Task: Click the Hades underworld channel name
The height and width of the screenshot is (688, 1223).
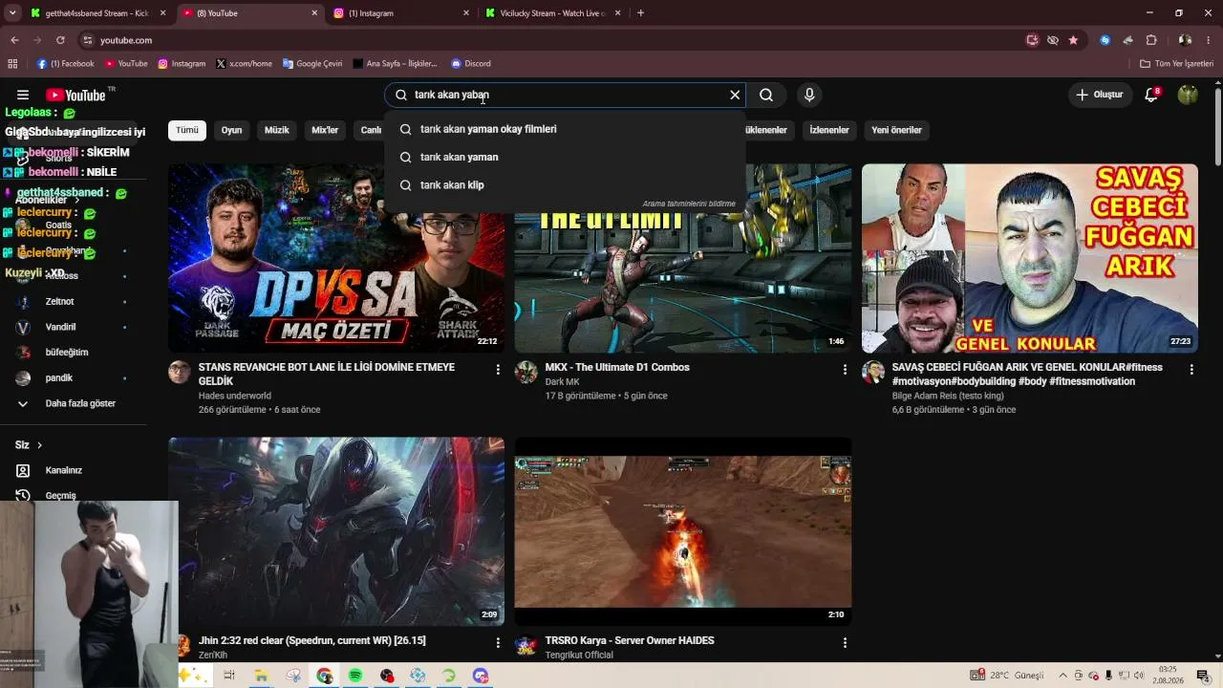Action: tap(235, 396)
